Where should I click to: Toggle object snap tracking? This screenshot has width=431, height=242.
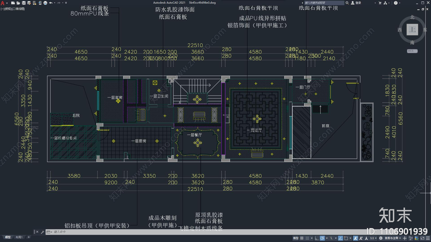340,238
